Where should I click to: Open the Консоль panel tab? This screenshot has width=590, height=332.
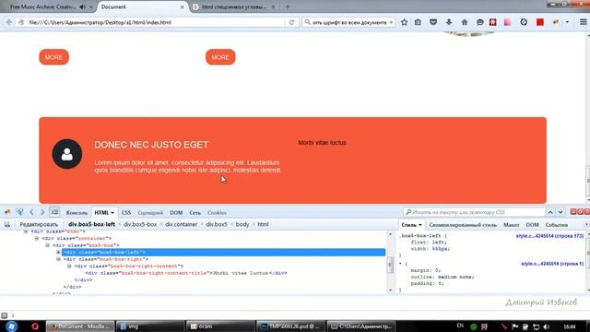pos(77,213)
